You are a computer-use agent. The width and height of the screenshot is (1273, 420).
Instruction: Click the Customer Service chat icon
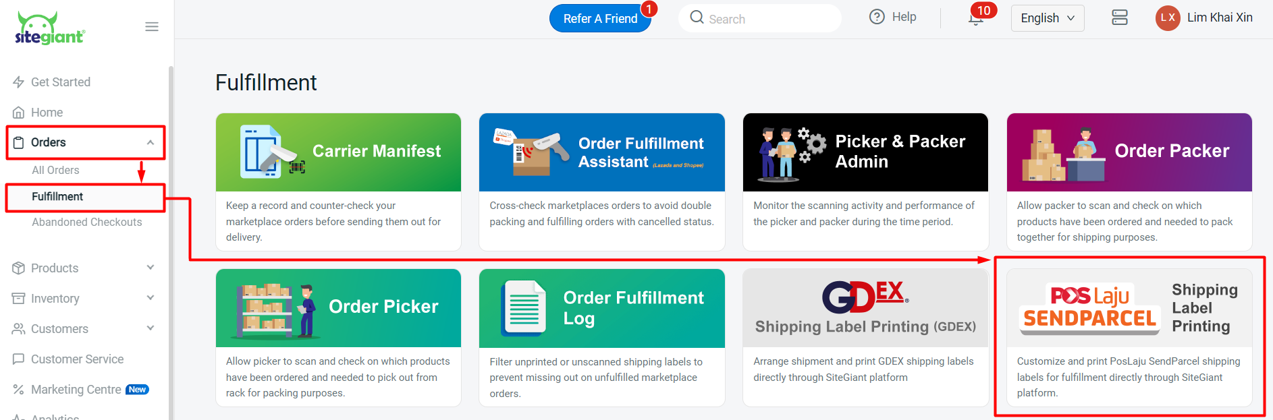19,359
